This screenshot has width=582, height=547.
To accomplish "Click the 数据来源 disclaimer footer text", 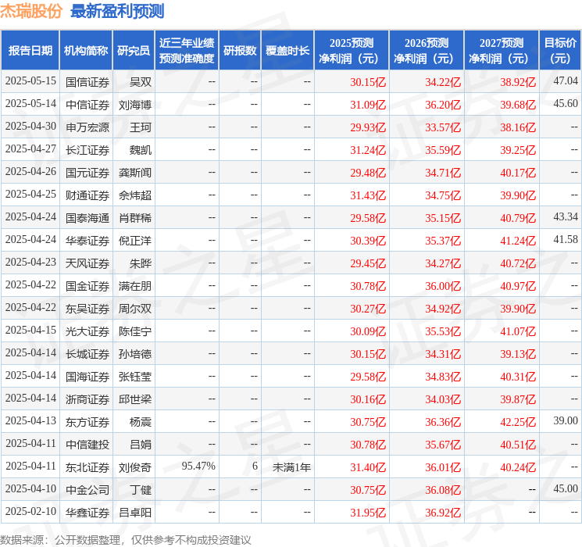I will pos(126,539).
